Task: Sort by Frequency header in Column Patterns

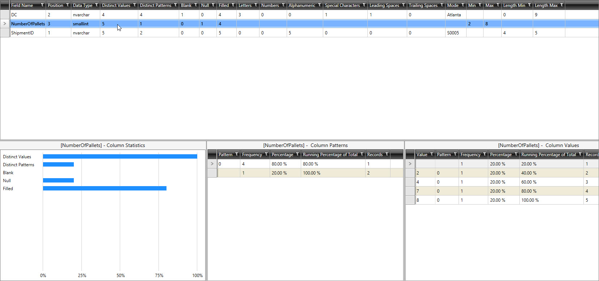Action: point(252,155)
